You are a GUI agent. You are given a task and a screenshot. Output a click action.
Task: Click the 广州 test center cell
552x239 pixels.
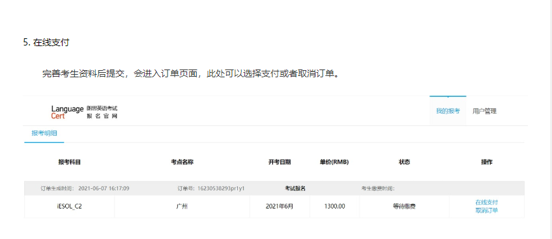[x=182, y=207]
